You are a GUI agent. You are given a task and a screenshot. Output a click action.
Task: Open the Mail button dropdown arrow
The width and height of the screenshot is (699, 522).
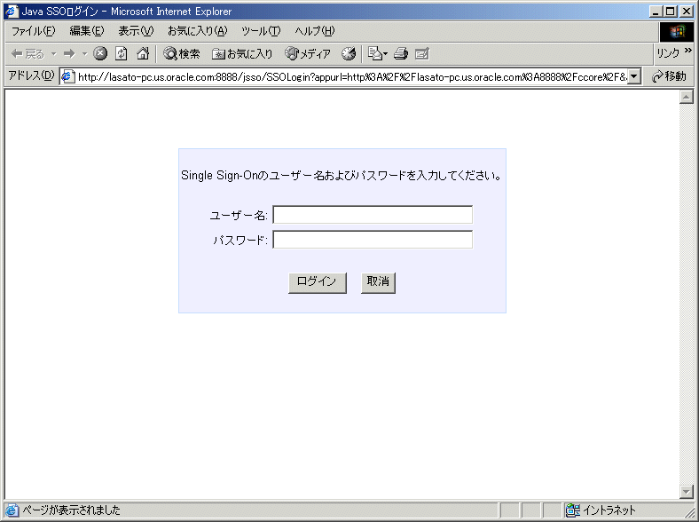[x=386, y=54]
